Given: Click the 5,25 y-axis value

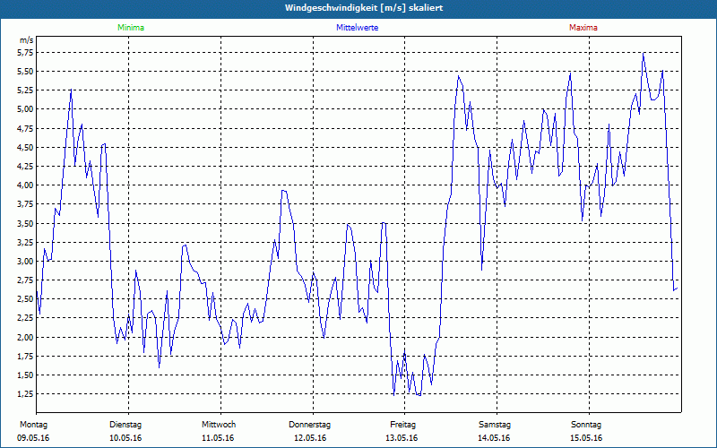Looking at the screenshot, I should pos(26,90).
